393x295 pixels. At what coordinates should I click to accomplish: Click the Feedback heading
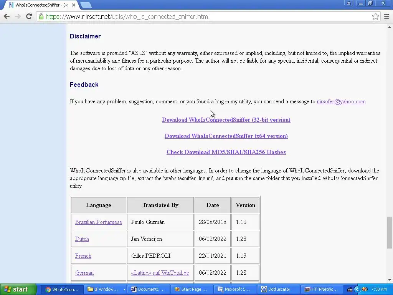coord(84,85)
